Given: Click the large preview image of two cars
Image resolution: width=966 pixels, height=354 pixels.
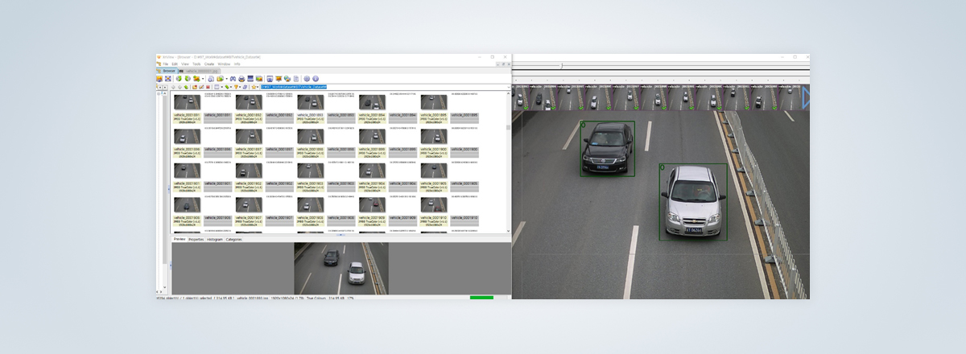Looking at the screenshot, I should click(341, 269).
